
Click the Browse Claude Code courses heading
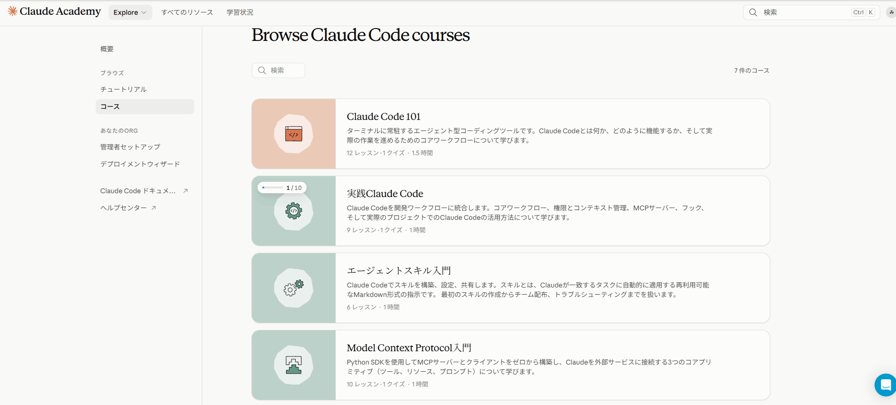pyautogui.click(x=361, y=35)
